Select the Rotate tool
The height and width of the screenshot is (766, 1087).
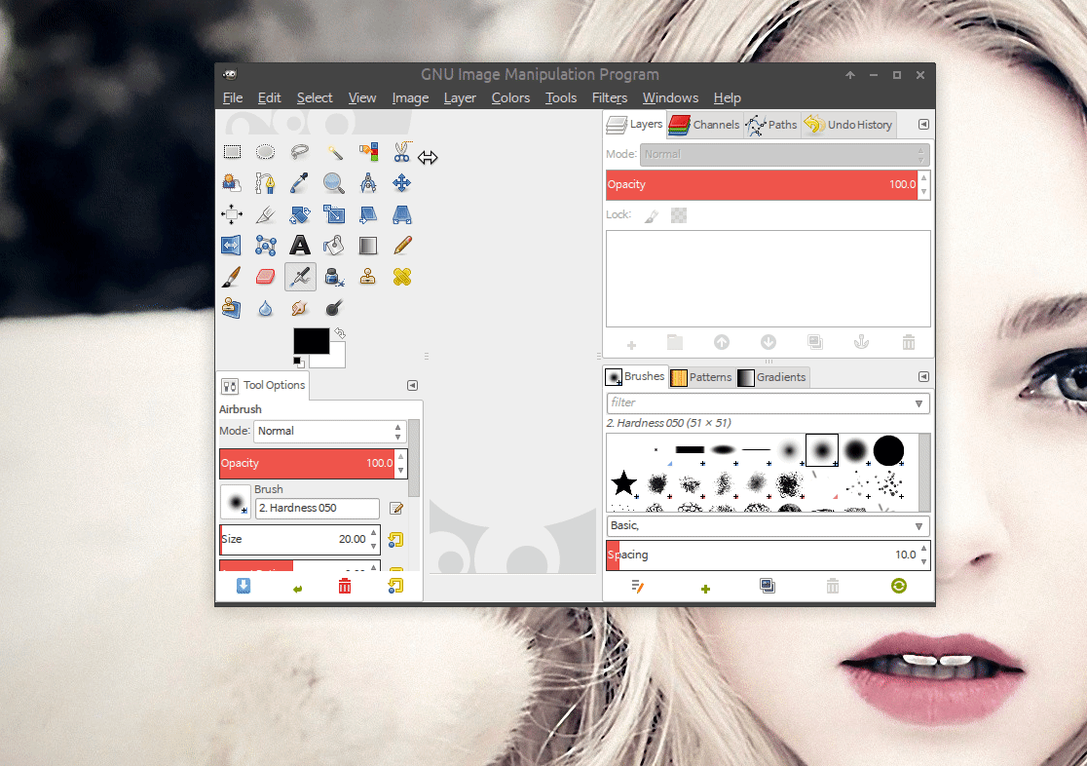point(299,214)
